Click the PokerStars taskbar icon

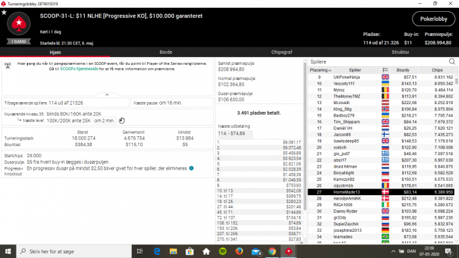[289, 251]
